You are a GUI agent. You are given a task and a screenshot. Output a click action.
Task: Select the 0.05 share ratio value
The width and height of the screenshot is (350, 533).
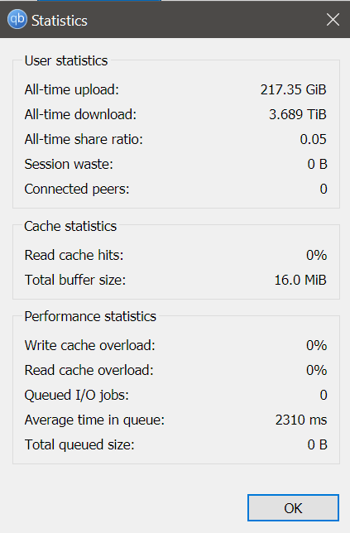click(313, 139)
